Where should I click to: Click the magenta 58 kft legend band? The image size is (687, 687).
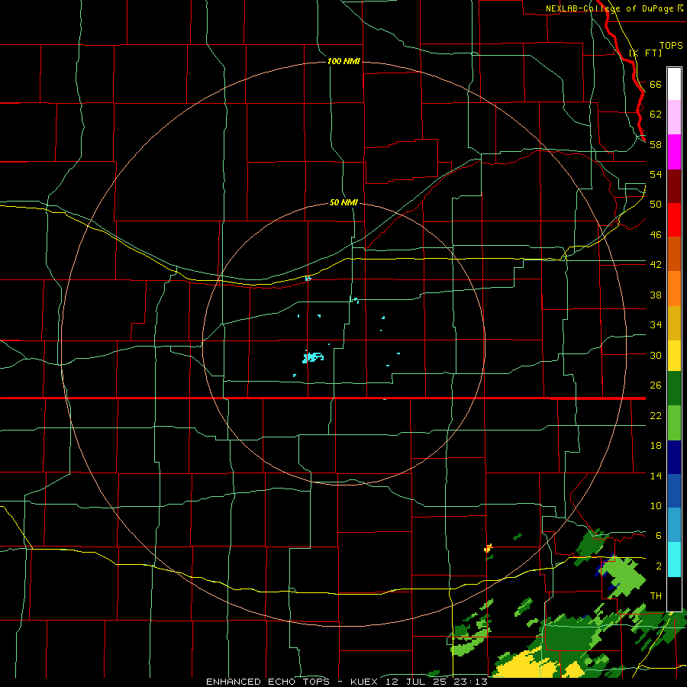pyautogui.click(x=674, y=152)
